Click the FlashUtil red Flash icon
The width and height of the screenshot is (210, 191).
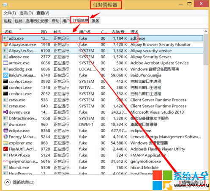pos(5,149)
